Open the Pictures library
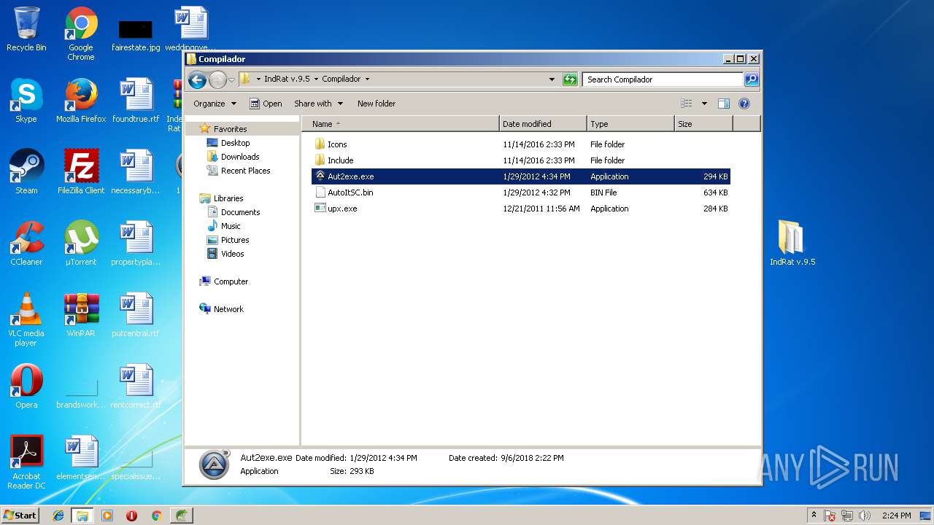 235,240
